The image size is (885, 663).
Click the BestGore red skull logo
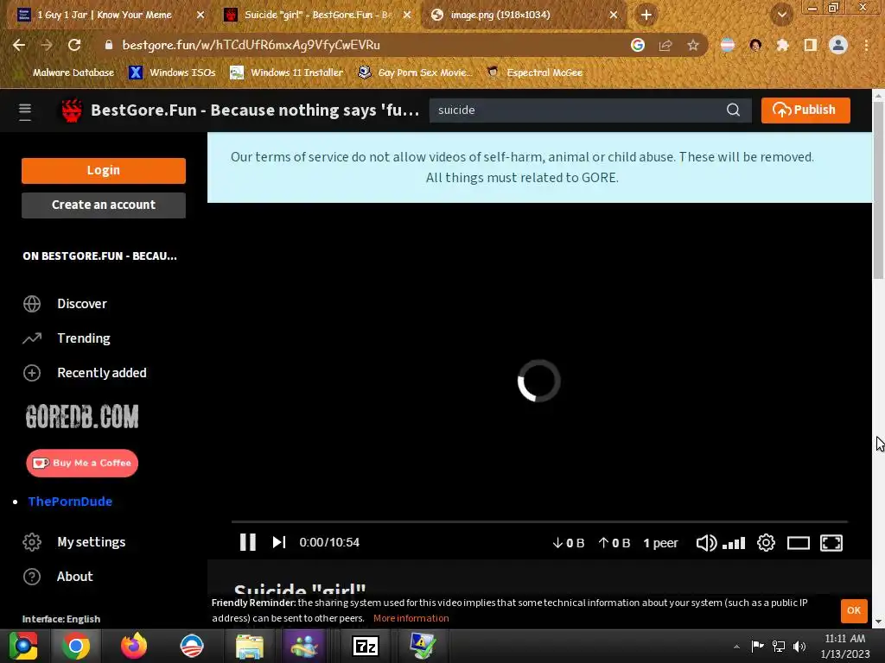coord(72,110)
